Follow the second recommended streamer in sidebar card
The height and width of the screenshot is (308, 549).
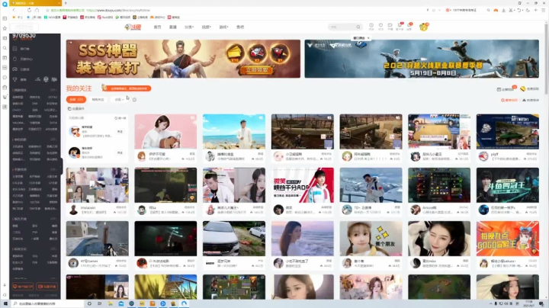(x=120, y=153)
